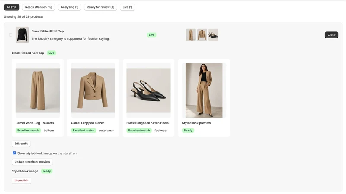Click Excellent match badge for Camel Cropped Blazer
The width and height of the screenshot is (346, 194).
pos(83,131)
